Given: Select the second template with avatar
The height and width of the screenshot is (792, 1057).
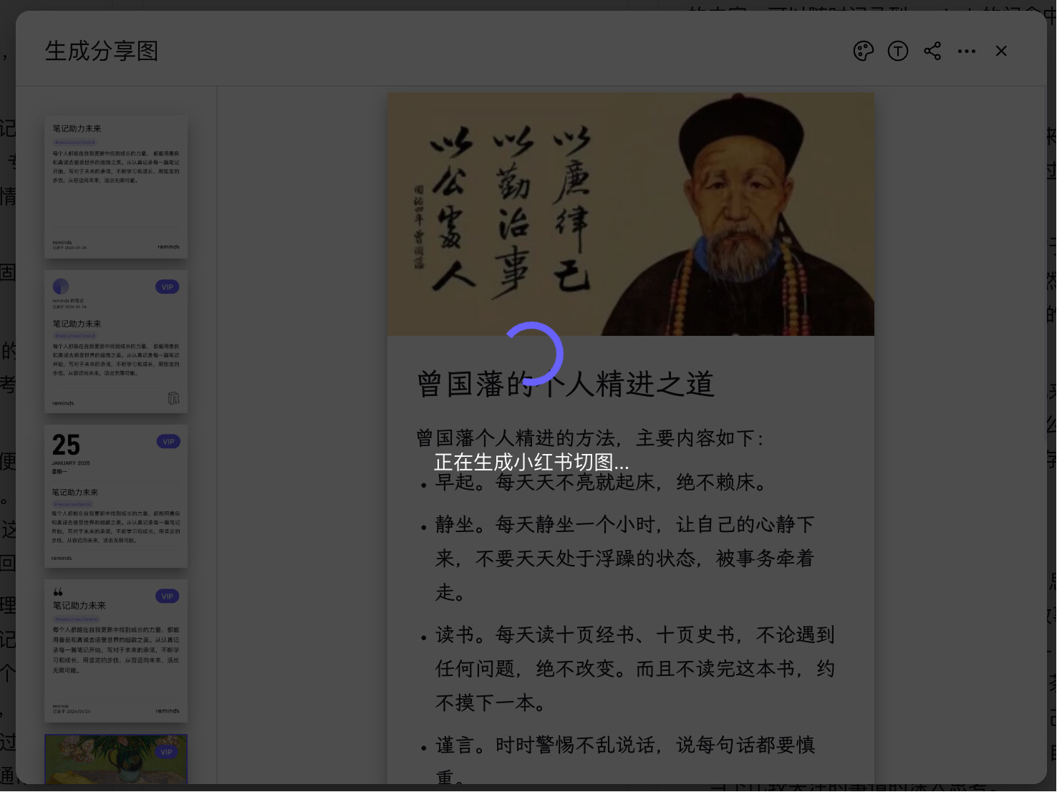Looking at the screenshot, I should point(116,342).
